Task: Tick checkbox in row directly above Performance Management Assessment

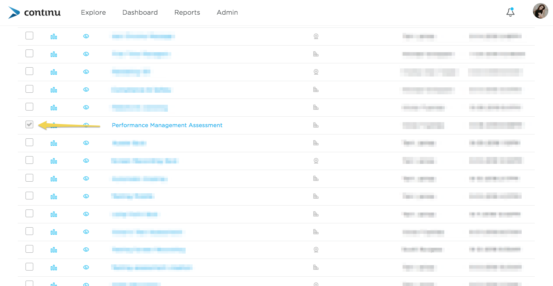Action: (29, 107)
